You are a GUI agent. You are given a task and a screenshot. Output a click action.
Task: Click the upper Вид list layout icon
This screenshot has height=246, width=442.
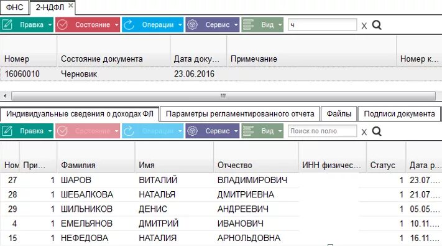tap(248, 25)
